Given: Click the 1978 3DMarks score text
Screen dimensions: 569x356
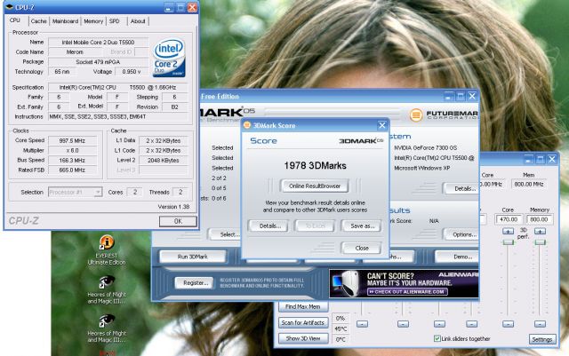Looking at the screenshot, I should [315, 166].
